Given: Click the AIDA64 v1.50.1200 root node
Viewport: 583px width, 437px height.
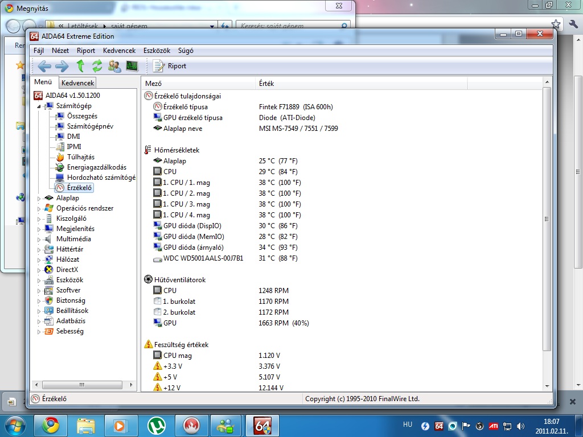Looking at the screenshot, I should pyautogui.click(x=72, y=96).
